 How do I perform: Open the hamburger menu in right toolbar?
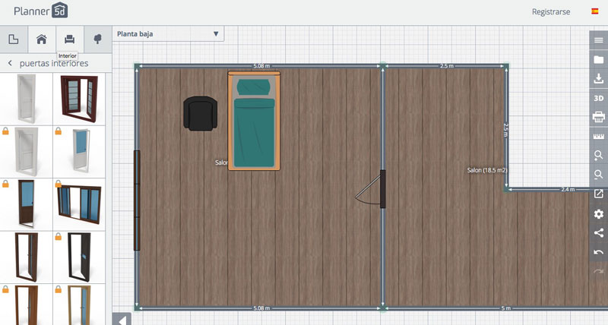[598, 40]
